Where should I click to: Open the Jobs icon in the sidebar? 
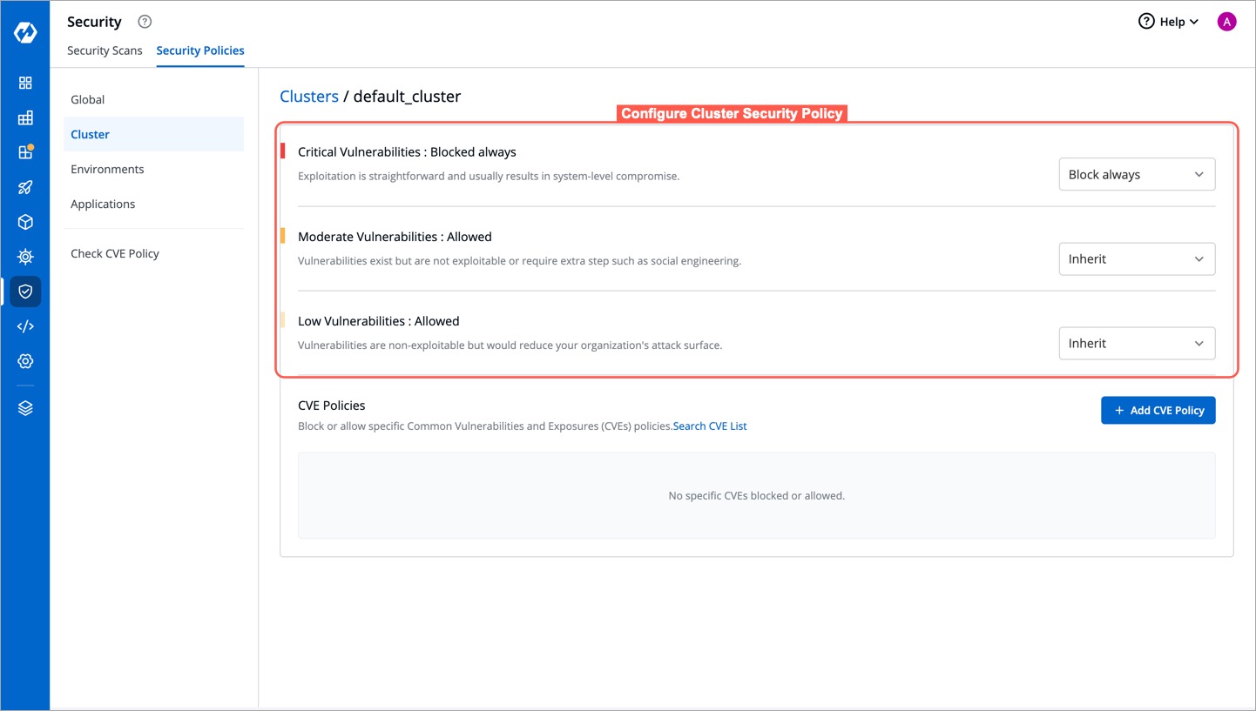pyautogui.click(x=25, y=117)
